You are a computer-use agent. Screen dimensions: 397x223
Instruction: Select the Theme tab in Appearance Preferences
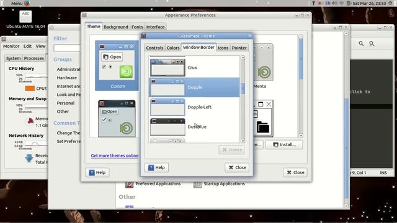coord(94,26)
